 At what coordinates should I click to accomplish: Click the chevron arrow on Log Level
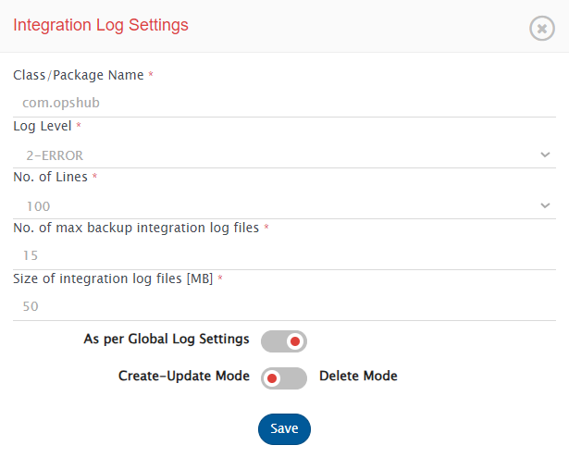pos(545,155)
